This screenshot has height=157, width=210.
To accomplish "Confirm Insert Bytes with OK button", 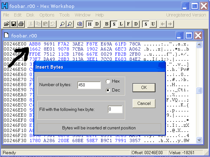I will (144, 88).
